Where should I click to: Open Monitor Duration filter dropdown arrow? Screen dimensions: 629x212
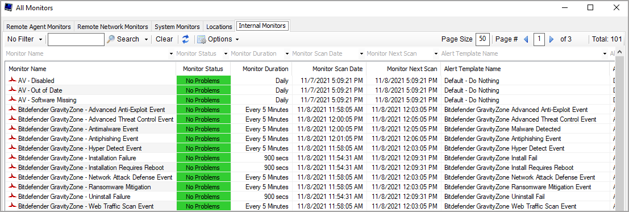(x=287, y=54)
